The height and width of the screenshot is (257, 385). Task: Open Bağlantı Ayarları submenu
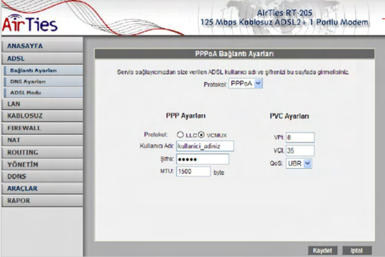[41, 70]
